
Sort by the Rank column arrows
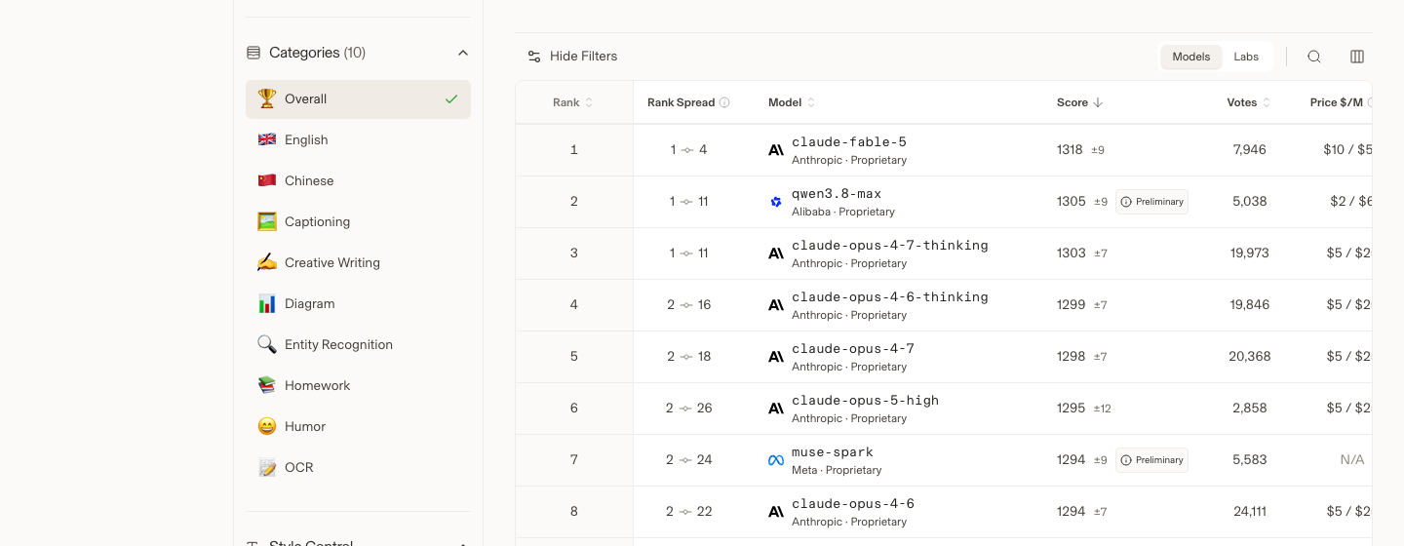(589, 102)
